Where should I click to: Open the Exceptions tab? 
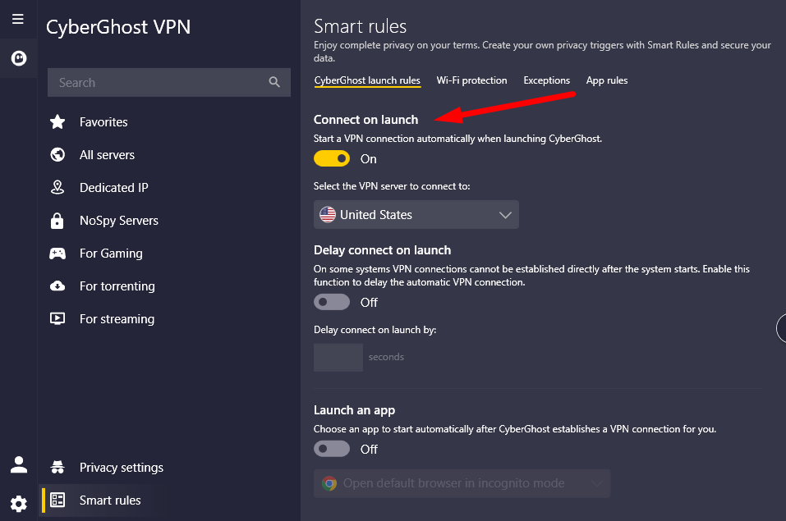pos(546,80)
